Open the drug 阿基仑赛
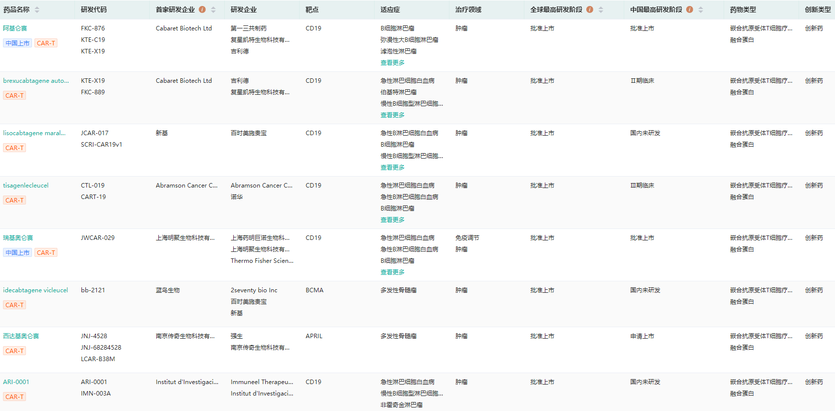Viewport: 835px width, 411px height. point(15,28)
